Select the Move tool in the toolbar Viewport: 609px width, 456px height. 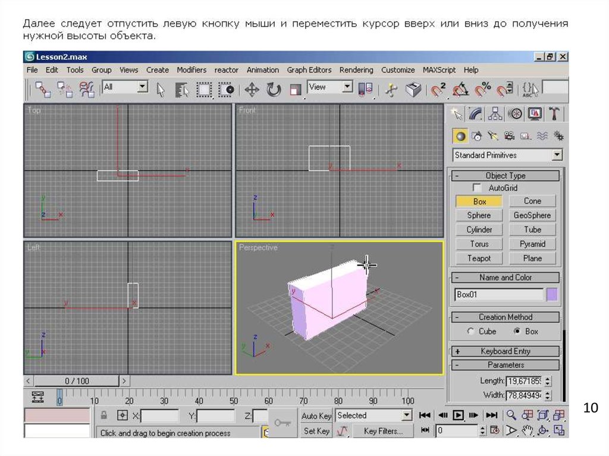[x=252, y=90]
